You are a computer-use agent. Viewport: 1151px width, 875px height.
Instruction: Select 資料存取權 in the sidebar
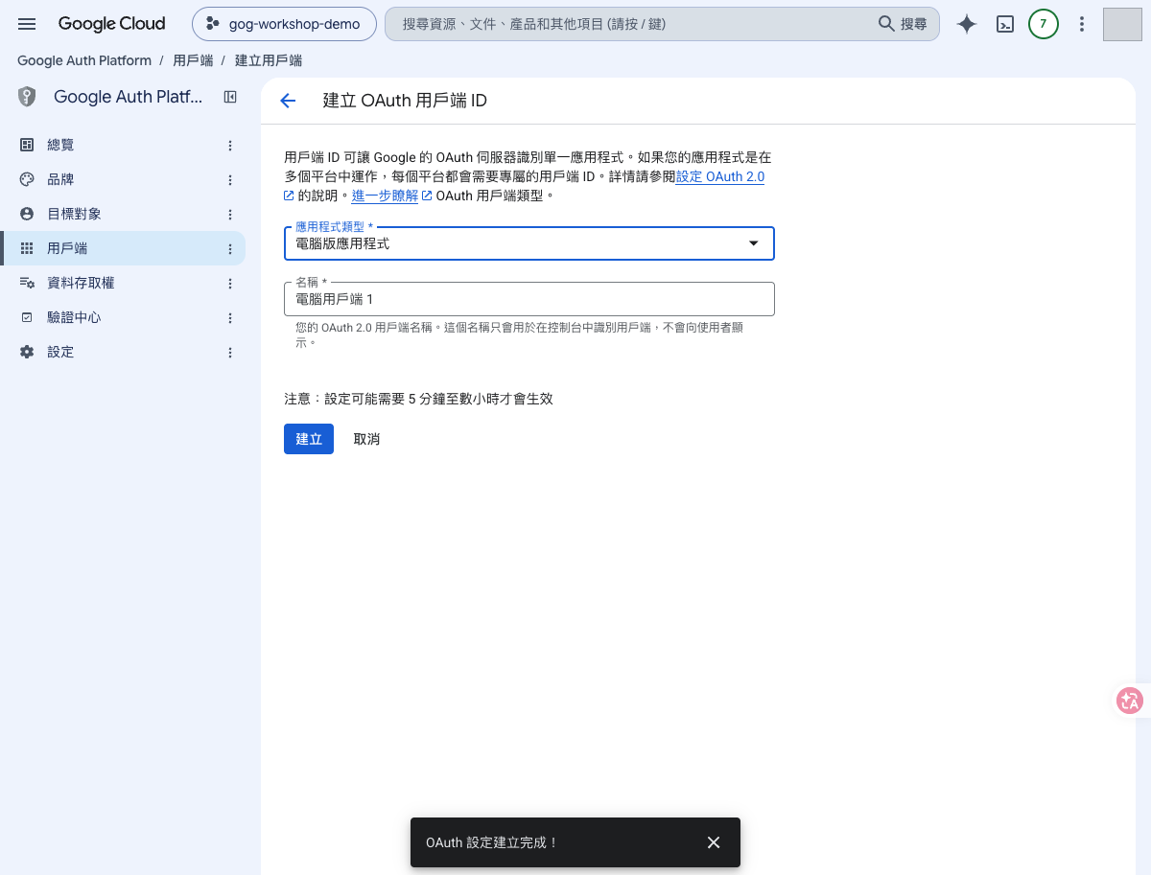point(123,283)
